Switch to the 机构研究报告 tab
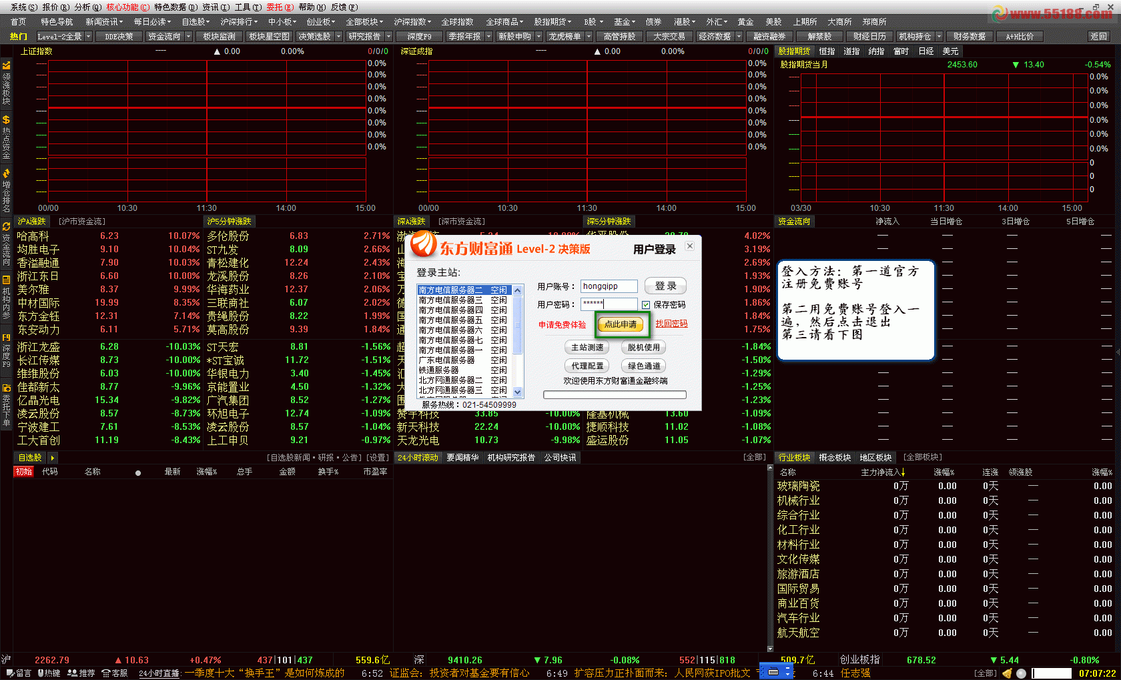 511,458
